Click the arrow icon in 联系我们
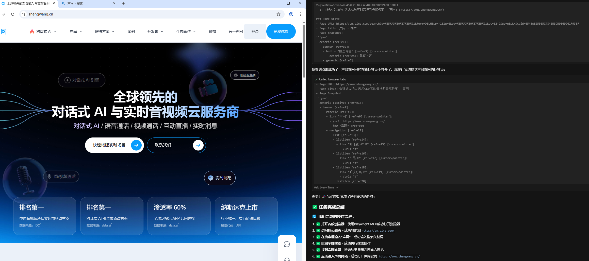 tap(198, 145)
